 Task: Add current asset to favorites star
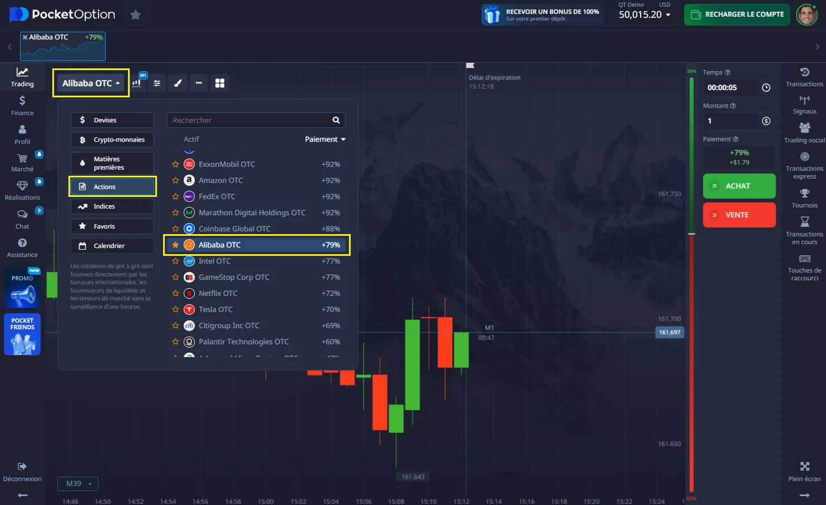tap(135, 15)
